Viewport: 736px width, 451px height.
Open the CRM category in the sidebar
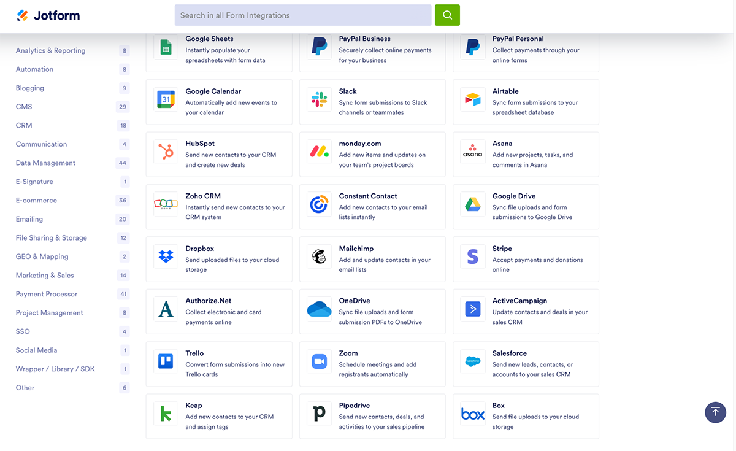click(23, 125)
